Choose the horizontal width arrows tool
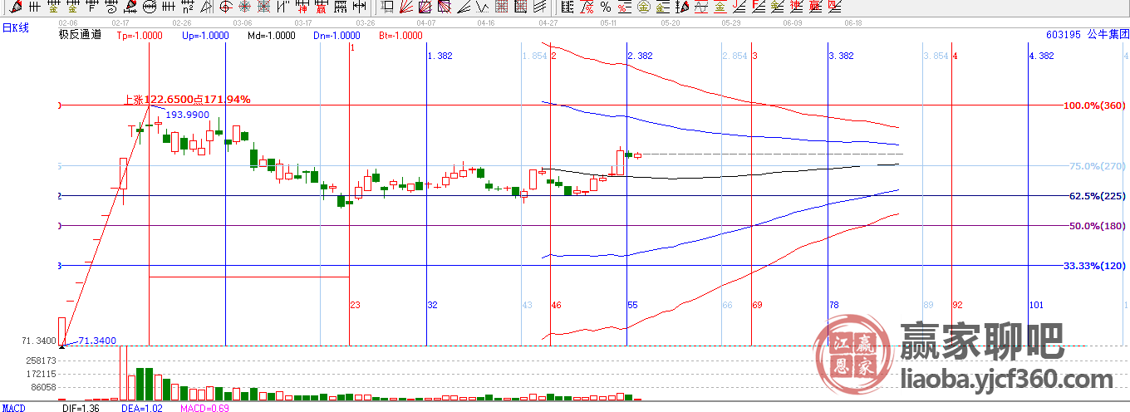Viewport: 1130px width, 412px height. 359,7
